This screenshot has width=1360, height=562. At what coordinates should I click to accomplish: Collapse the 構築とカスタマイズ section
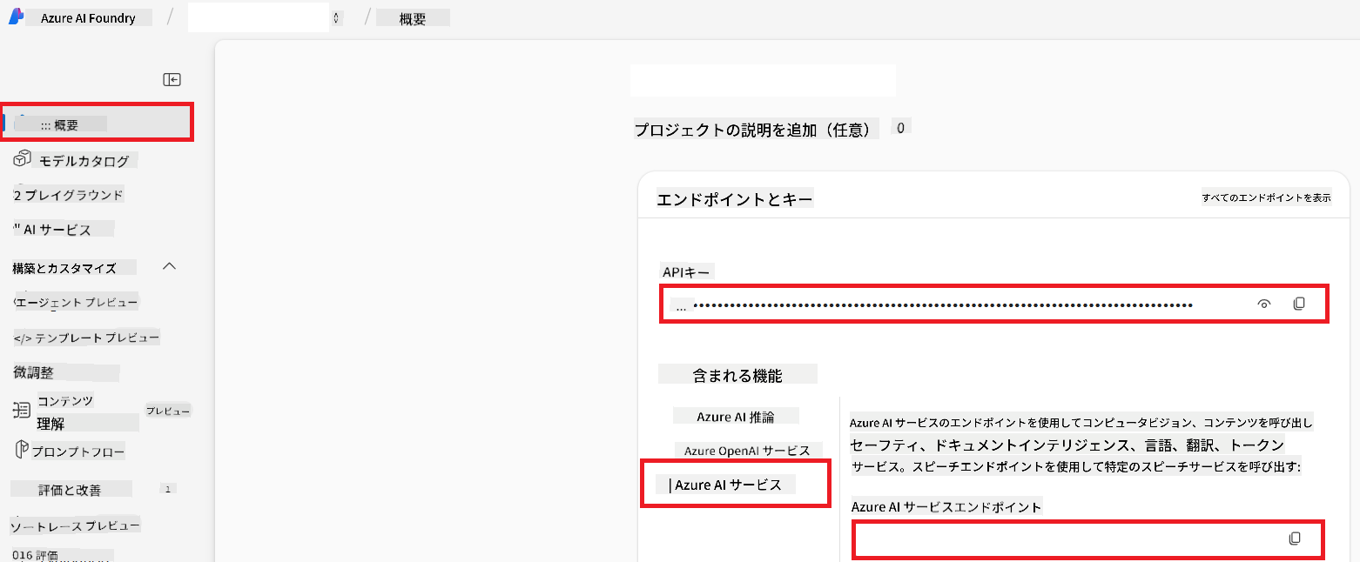click(170, 266)
